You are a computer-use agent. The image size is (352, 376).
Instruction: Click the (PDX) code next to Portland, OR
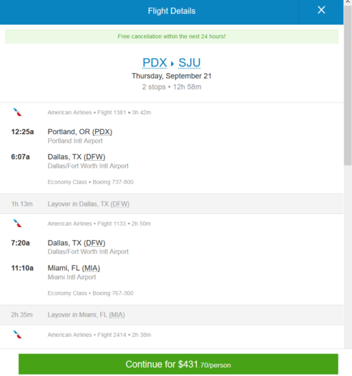tap(102, 132)
